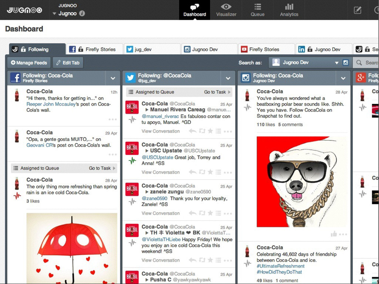Image resolution: width=379 pixels, height=284 pixels.
Task: Click the Instagram icon in third column header
Action: 246,78
